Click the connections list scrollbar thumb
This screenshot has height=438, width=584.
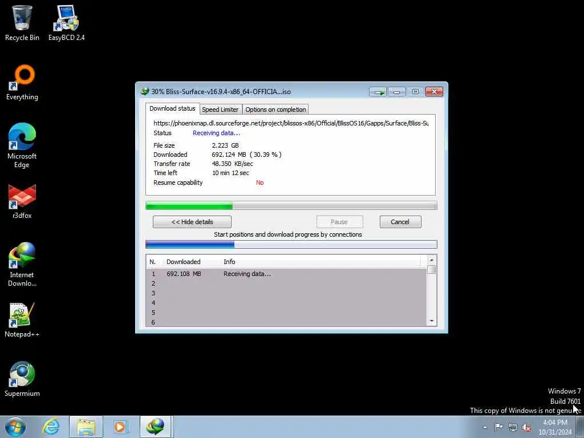[x=432, y=270]
